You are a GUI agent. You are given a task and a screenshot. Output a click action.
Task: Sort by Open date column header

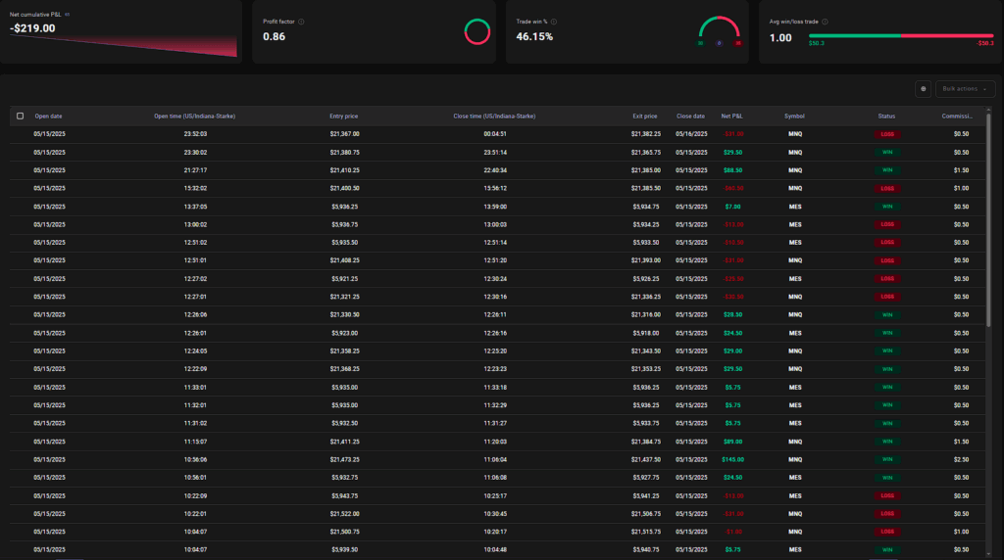48,117
